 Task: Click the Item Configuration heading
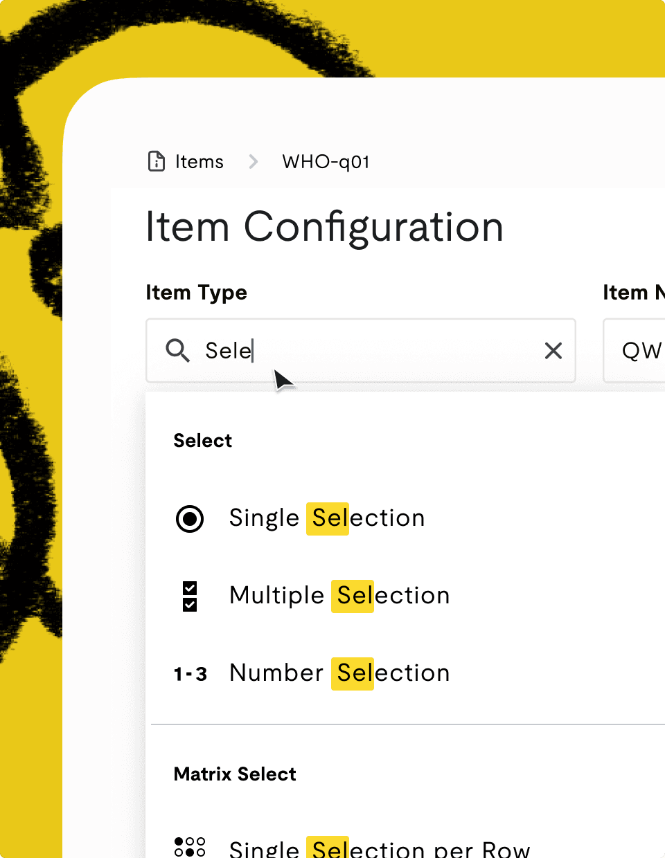(x=324, y=227)
